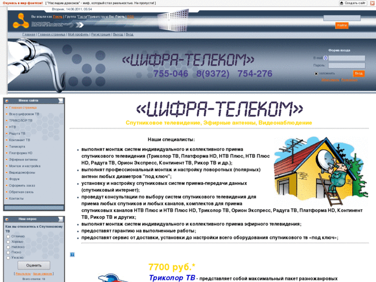Close the top ad bar
Image resolution: width=376 pixels, height=282 pixels.
click(372, 3)
